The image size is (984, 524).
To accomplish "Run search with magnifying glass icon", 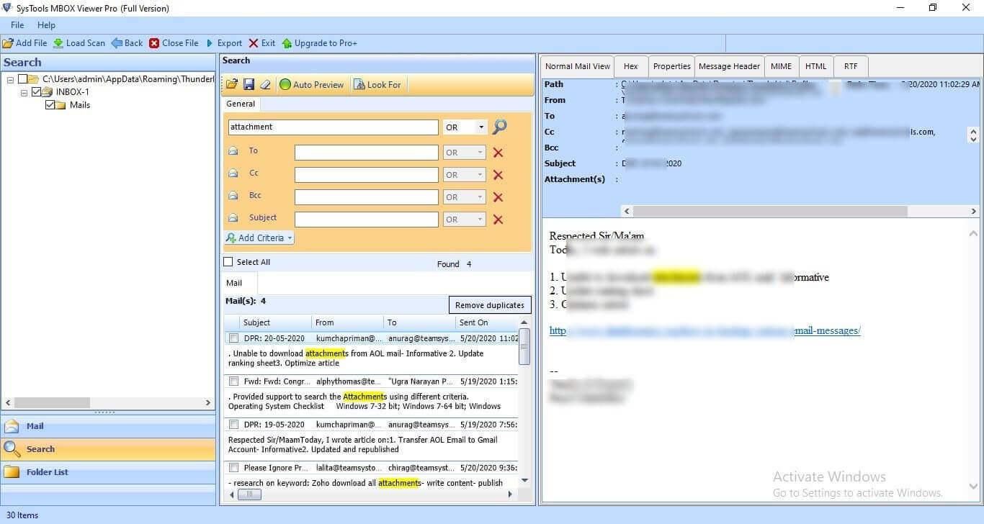I will coord(500,127).
